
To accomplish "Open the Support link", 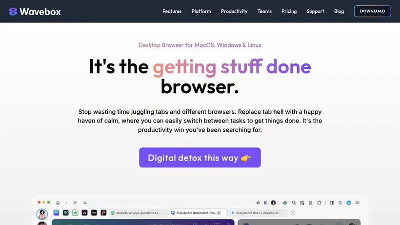I will pos(315,11).
